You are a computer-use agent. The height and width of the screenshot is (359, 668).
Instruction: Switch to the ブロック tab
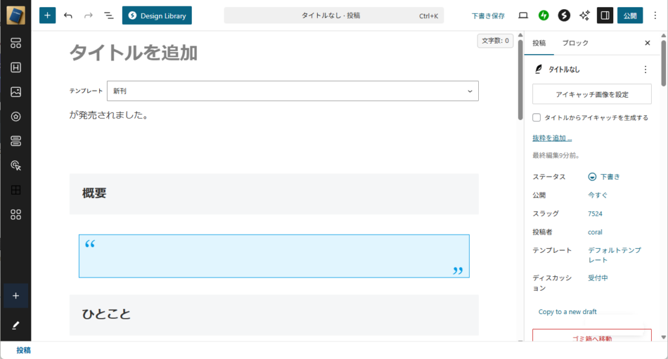[575, 43]
